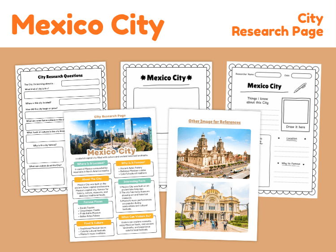This screenshot has height=252, width=336.
Task: Click the 'What Can Visitors Do?' label
Action: [136, 217]
